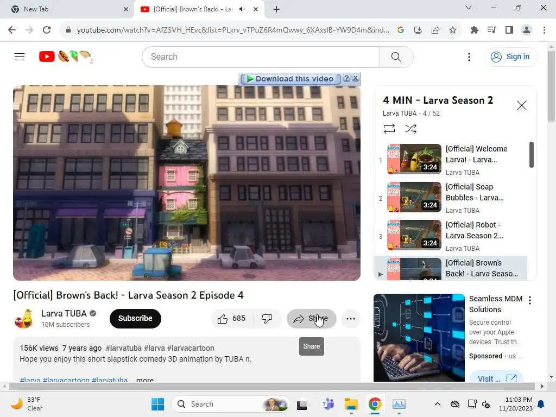Open Seamless MDM ad options menu
This screenshot has height=417, width=556.
coord(530,300)
